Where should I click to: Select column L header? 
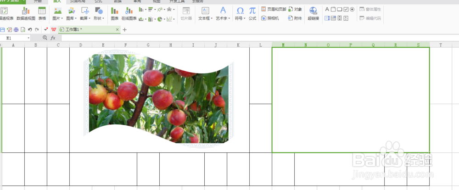pos(261,45)
